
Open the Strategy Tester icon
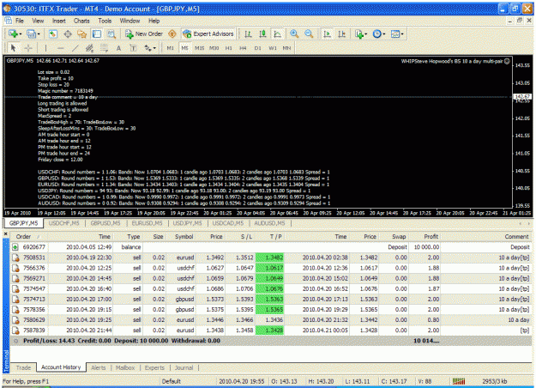tap(111, 33)
